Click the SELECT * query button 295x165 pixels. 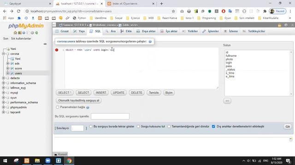coord(65,93)
